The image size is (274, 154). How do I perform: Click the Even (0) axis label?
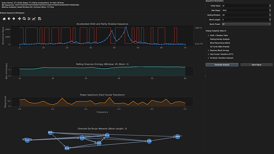tap(199, 44)
